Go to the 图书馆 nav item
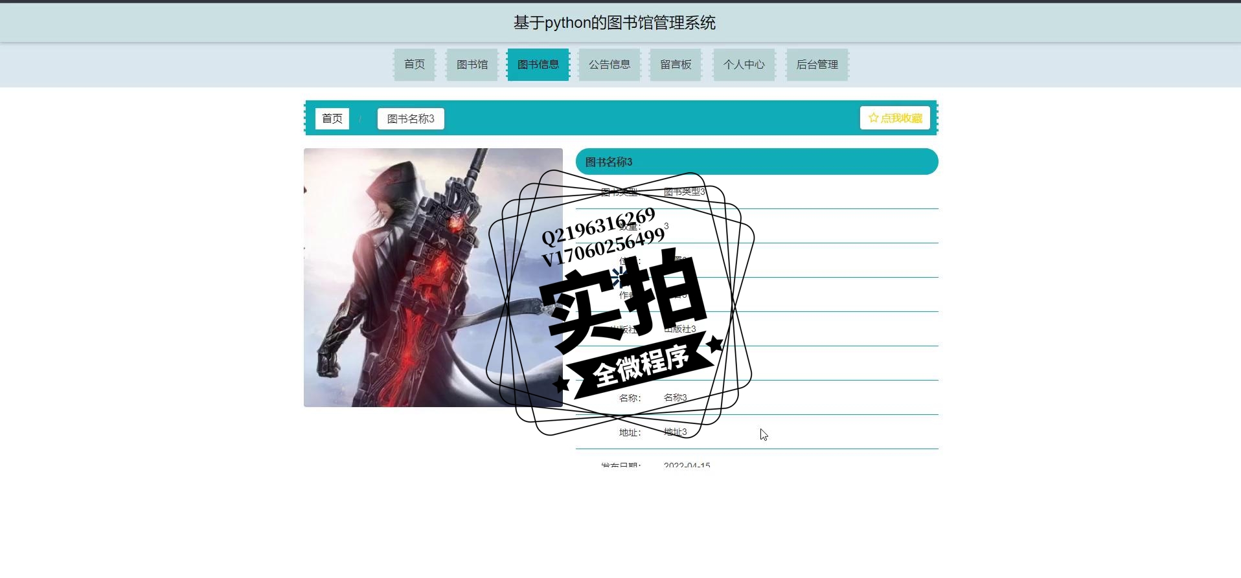Image resolution: width=1241 pixels, height=578 pixels. point(472,65)
